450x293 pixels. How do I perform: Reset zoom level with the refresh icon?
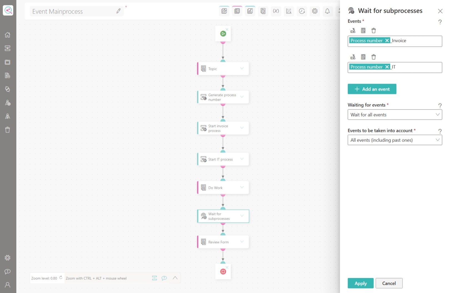pyautogui.click(x=61, y=277)
